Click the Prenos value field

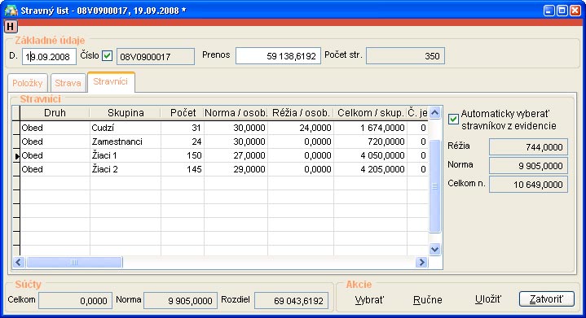click(x=278, y=56)
